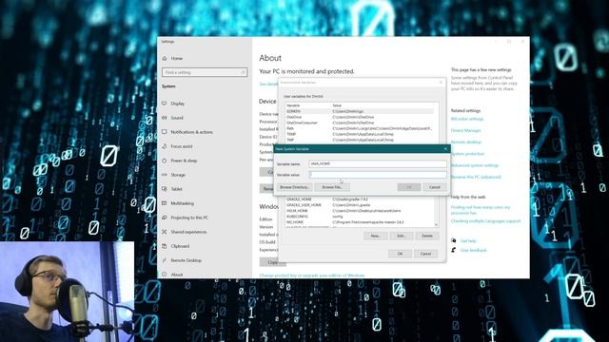Click the Get help icon

(x=453, y=240)
